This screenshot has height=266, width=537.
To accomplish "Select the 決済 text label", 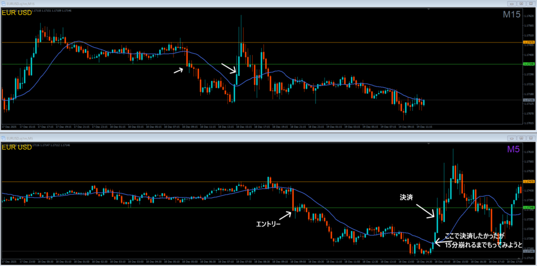I will pos(406,197).
